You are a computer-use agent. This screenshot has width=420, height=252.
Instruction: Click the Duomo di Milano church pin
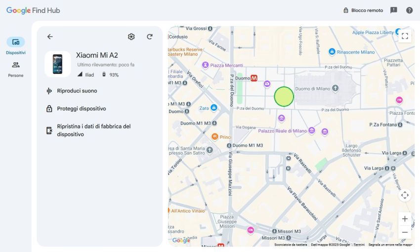335,88
